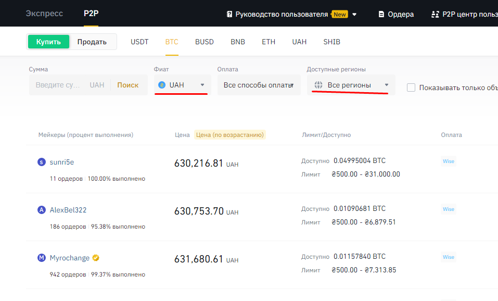
Task: Click the verified badge next to Myrochange
Action: click(96, 258)
